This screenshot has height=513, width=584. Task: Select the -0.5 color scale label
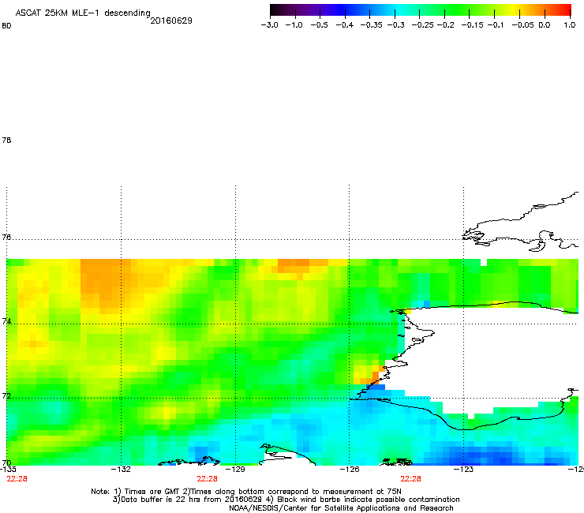pyautogui.click(x=319, y=25)
